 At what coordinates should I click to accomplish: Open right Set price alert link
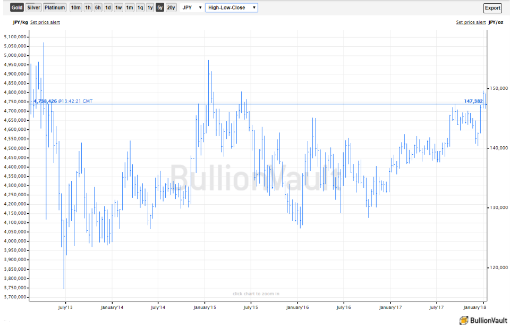[471, 22]
